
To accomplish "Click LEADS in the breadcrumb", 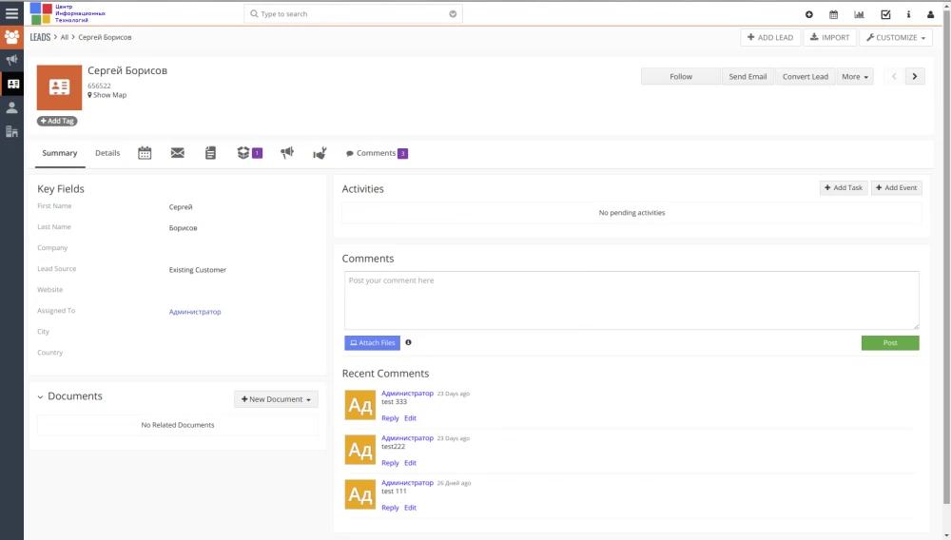I will click(40, 37).
